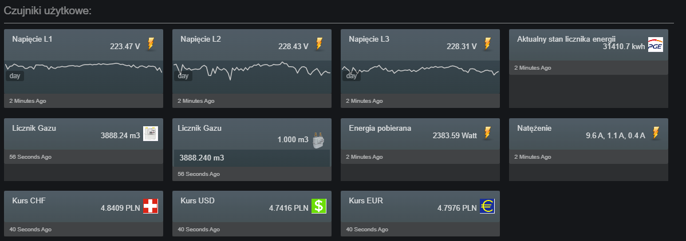Screen dimensions: 686x241
Task: Click the gas meter icon showing 3888.24 m3
Action: [x=151, y=134]
